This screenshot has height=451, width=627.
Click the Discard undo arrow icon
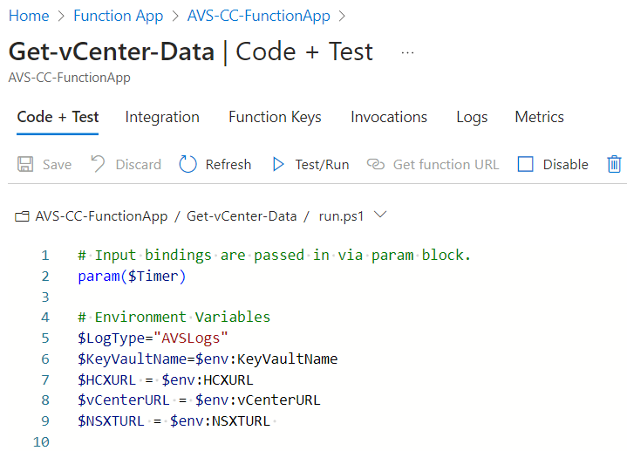tap(98, 164)
